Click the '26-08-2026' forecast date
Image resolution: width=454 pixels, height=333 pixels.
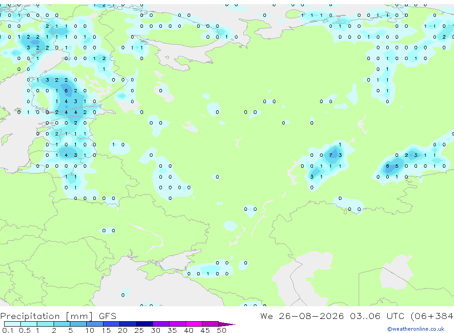pyautogui.click(x=311, y=316)
